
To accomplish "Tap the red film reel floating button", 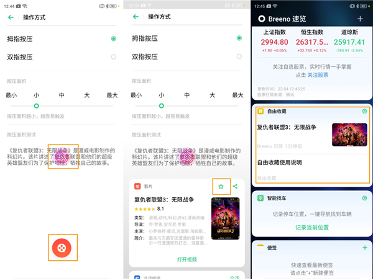I will pos(63,247).
